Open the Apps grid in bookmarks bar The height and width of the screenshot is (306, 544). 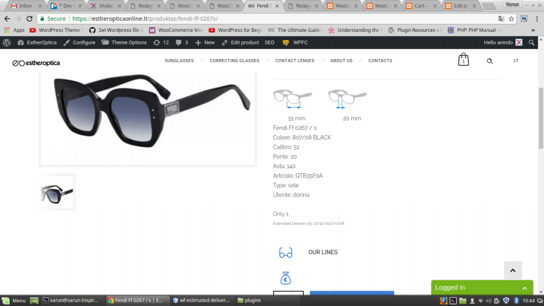click(14, 30)
